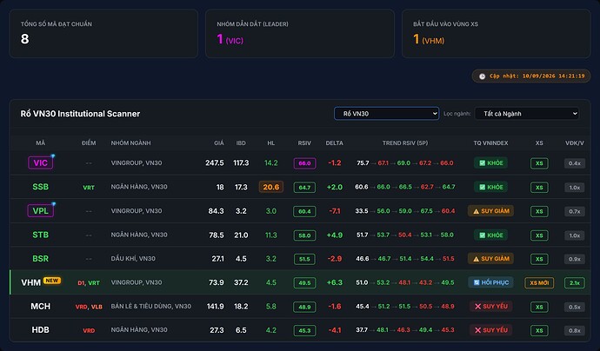Viewport: 600px width, 351px height.
Task: Click the clock icon beside Cập nhật
Action: click(482, 76)
